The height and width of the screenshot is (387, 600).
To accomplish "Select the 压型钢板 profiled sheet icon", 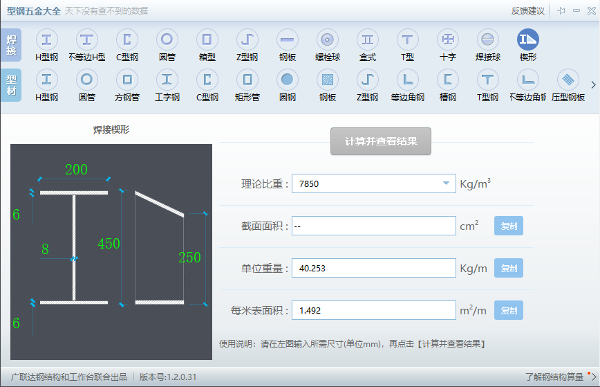I will click(568, 80).
